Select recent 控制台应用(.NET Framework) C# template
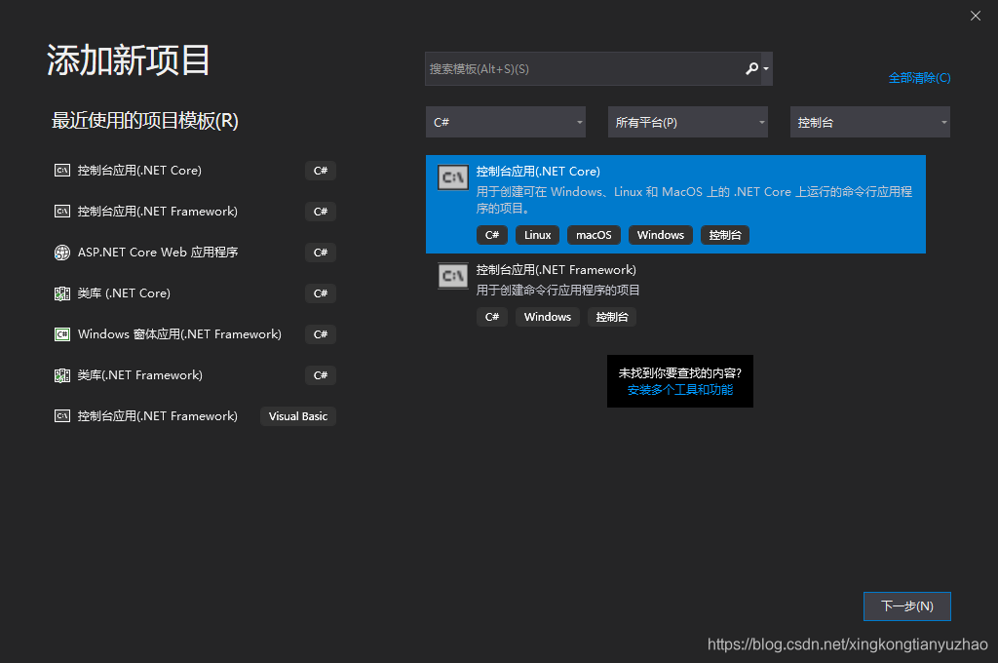This screenshot has height=663, width=998. click(x=194, y=212)
